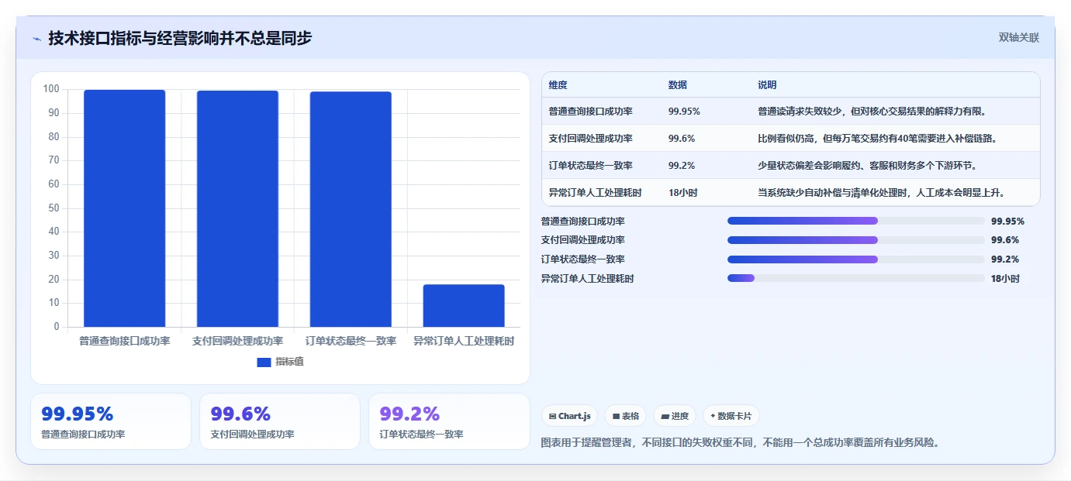Click the 双轴关联 label in header
The width and height of the screenshot is (1071, 481).
click(1018, 37)
